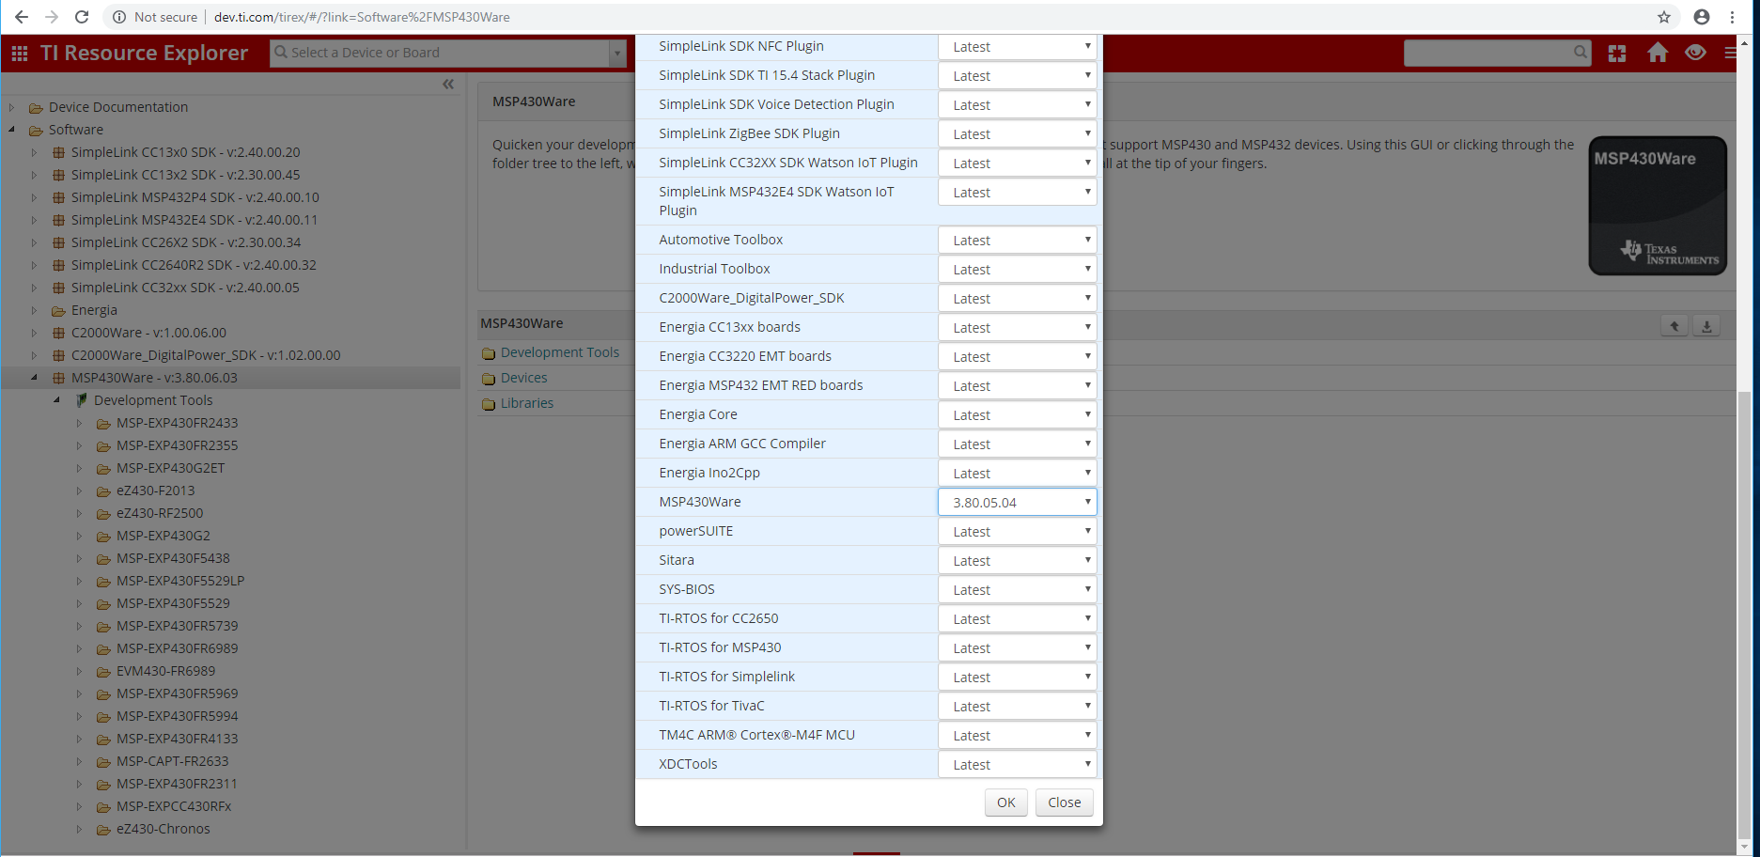Open the Energia Core version dropdown

coord(1018,415)
